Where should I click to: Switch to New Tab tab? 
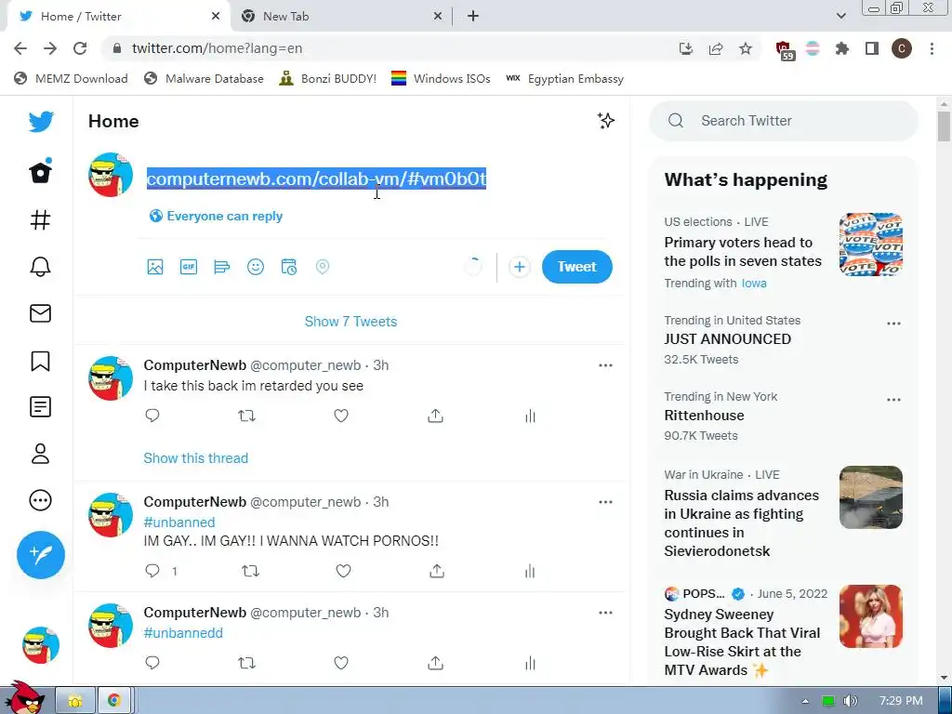click(x=340, y=17)
